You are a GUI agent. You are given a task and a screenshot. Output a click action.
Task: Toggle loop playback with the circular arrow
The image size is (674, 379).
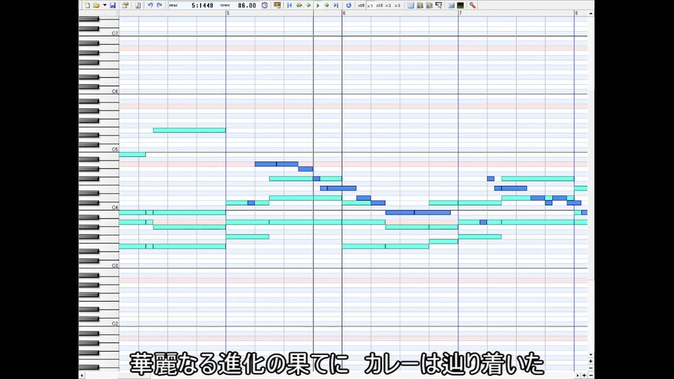click(349, 5)
